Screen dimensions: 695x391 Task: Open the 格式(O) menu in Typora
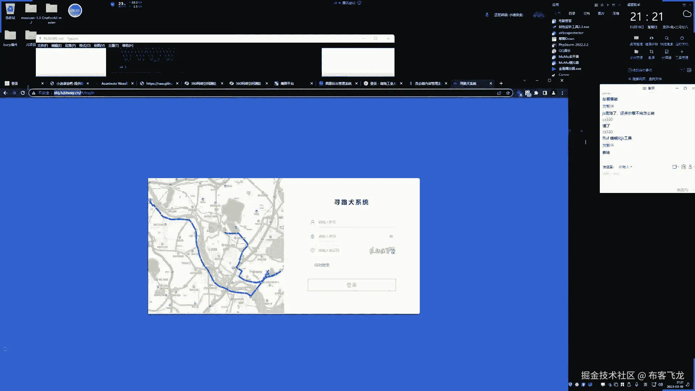[x=85, y=46]
